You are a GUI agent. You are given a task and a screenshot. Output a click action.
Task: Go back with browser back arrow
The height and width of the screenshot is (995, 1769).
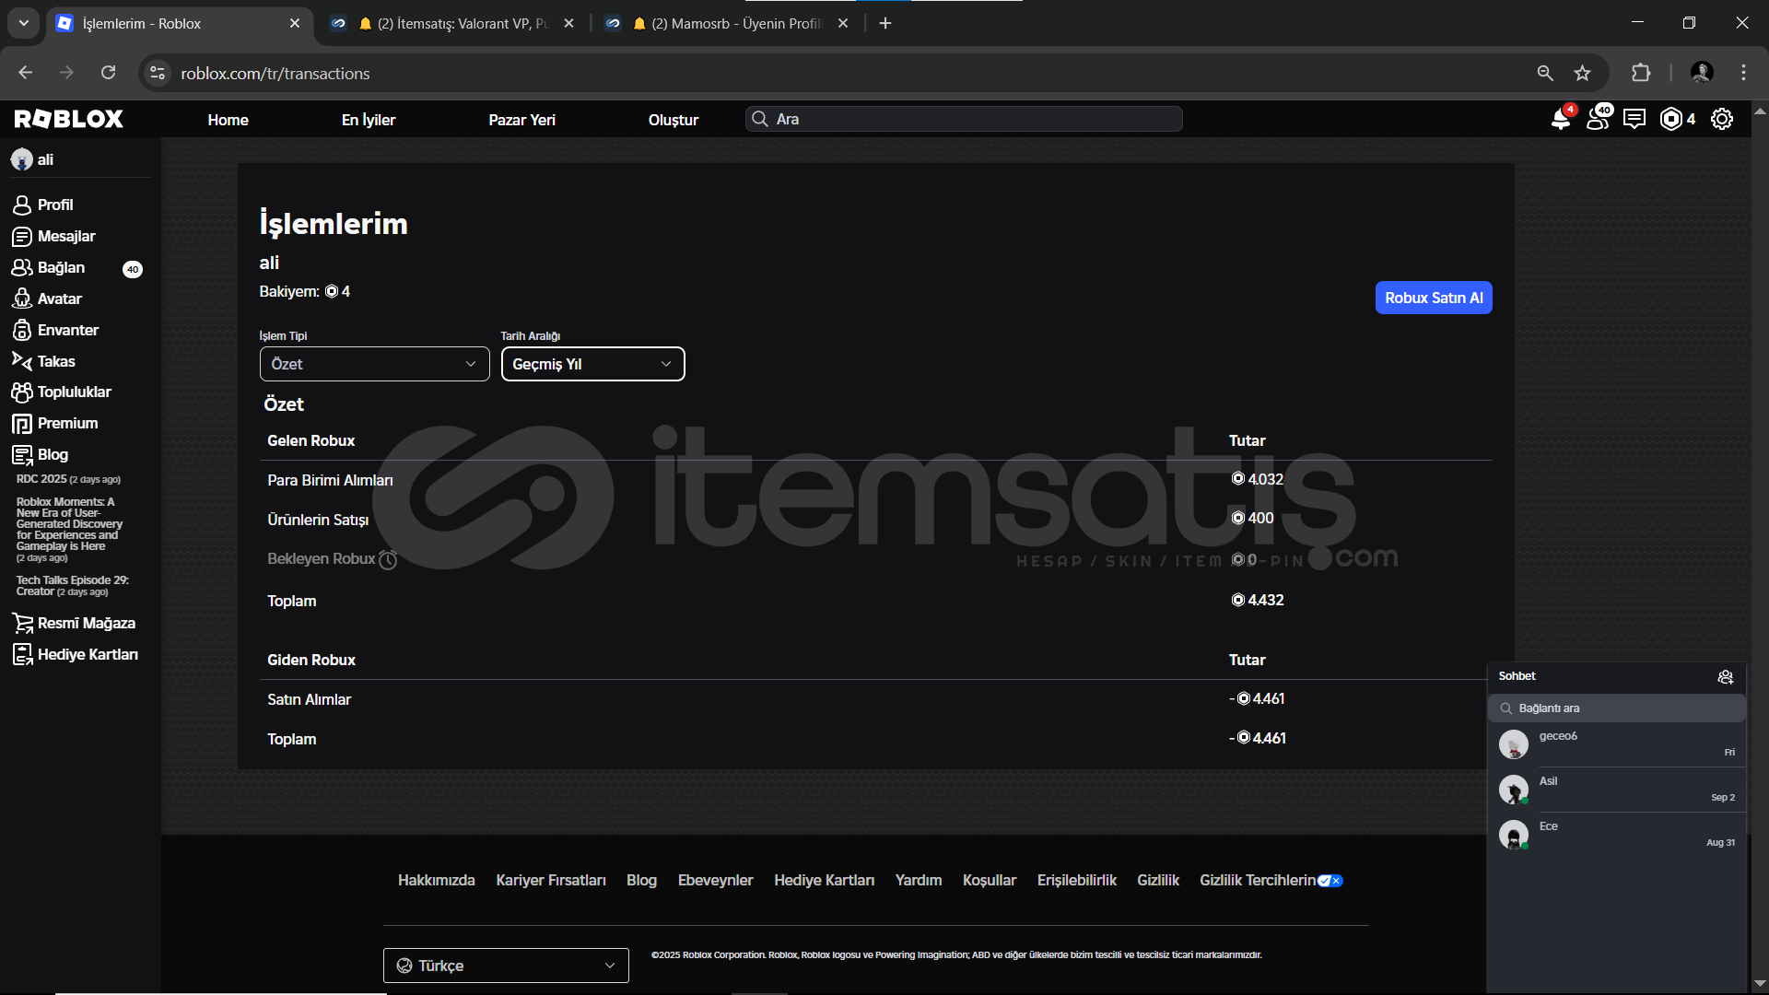click(25, 73)
